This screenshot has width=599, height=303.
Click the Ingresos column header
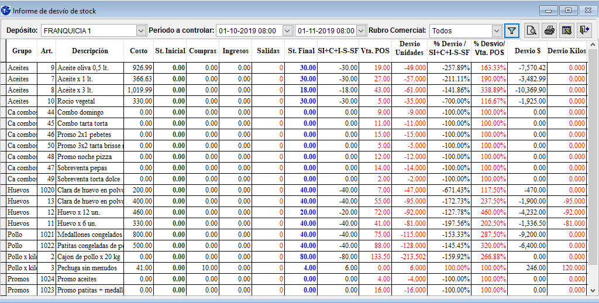[x=235, y=51]
